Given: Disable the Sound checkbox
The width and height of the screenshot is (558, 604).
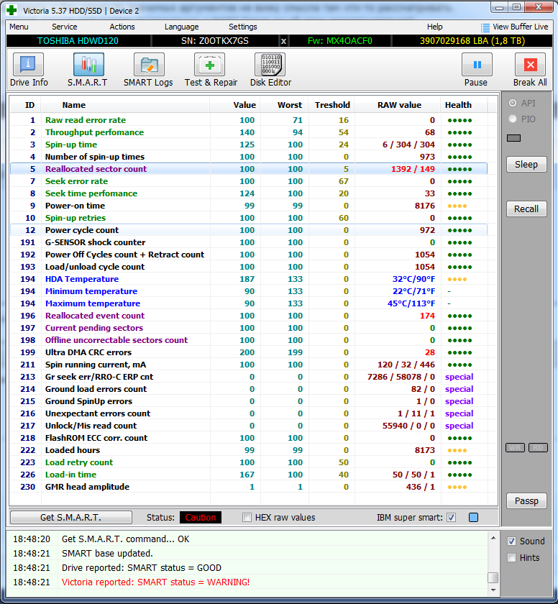Looking at the screenshot, I should [511, 541].
